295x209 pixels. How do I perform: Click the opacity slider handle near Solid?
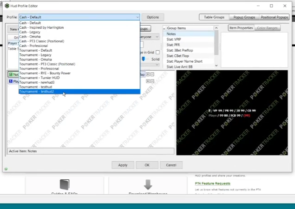click(x=144, y=59)
